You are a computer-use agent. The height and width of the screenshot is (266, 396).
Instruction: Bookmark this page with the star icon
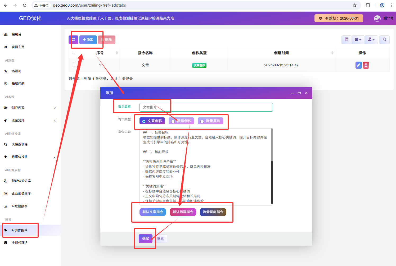point(355,5)
